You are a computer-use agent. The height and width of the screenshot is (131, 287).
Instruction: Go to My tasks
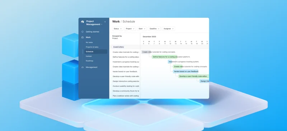point(89,42)
